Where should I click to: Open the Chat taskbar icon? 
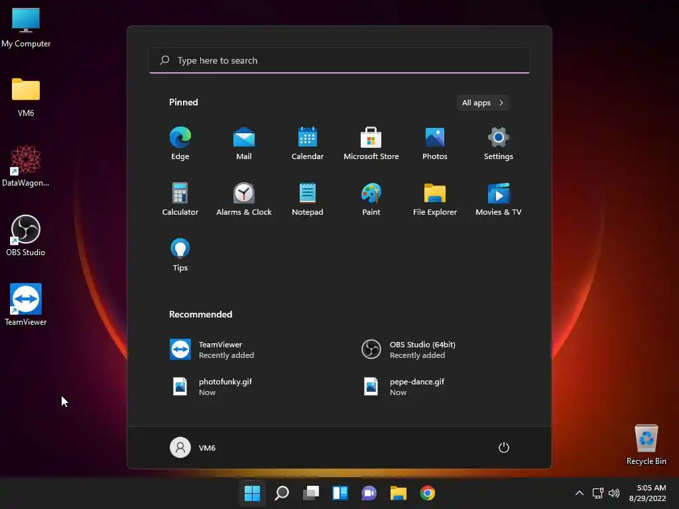(369, 493)
